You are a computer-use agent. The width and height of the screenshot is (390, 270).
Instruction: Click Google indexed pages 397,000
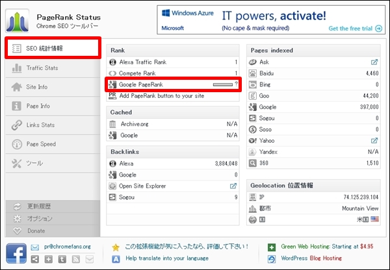click(369, 107)
